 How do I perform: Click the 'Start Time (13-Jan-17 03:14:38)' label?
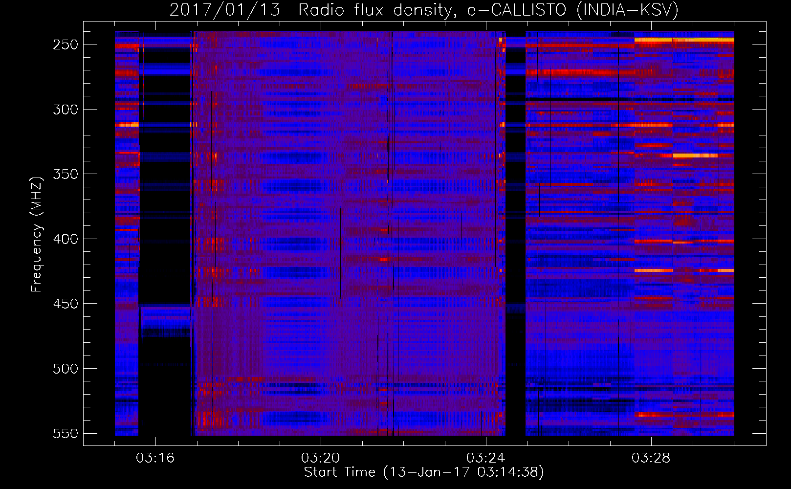(424, 472)
